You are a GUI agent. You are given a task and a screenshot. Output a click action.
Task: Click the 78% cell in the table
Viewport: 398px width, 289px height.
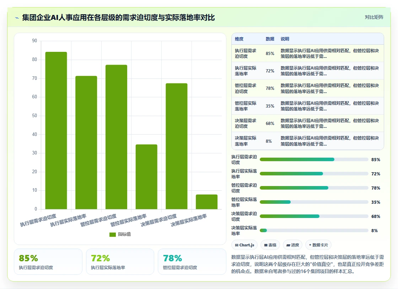point(270,88)
